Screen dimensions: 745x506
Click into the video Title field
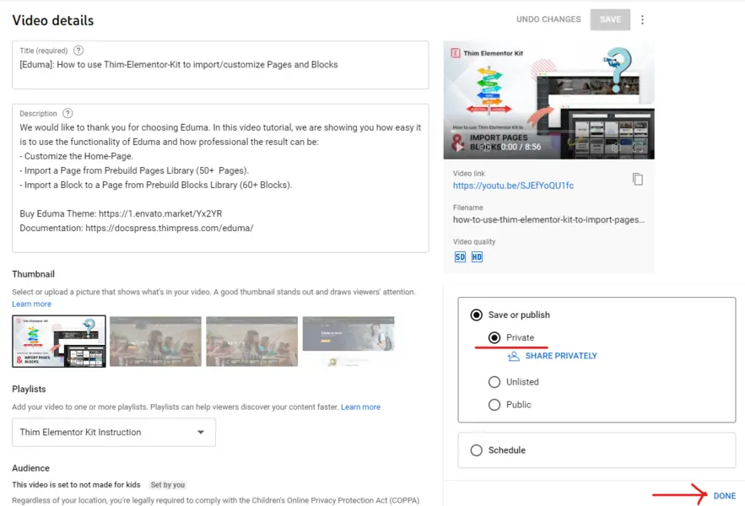tap(220, 65)
